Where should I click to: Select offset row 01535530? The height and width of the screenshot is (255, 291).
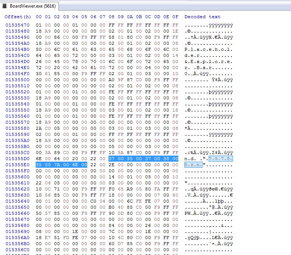(17, 98)
